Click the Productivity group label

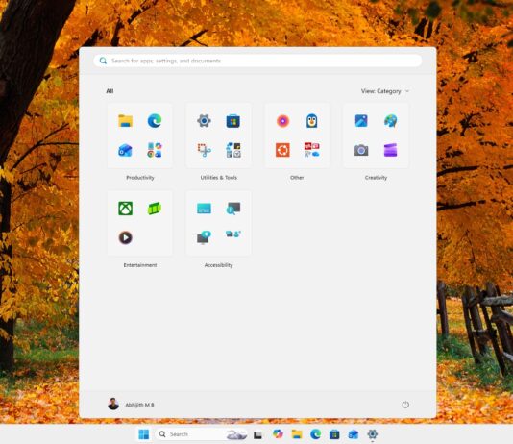tap(140, 178)
